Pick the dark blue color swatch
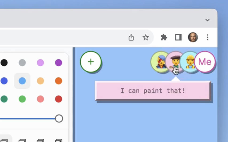The height and width of the screenshot is (142, 228). tap(4, 81)
